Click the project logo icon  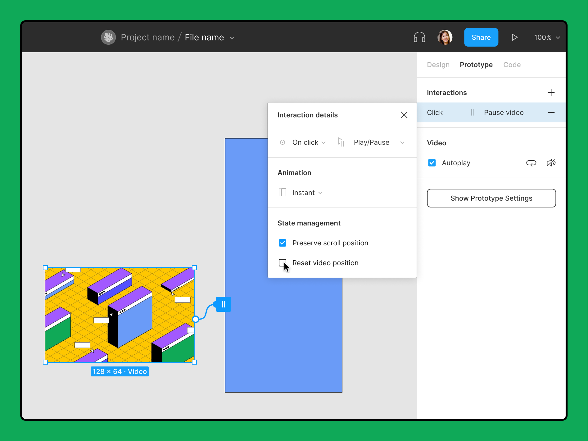(108, 37)
